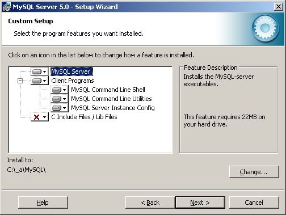Click MySQL Server Instance Config drive icon
The image size is (286, 215).
(57, 108)
